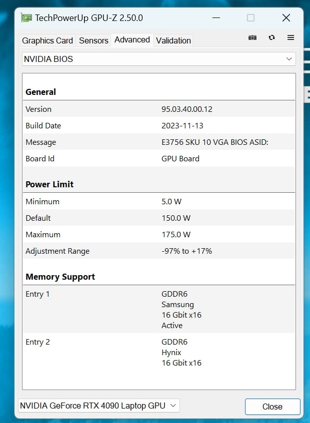
Task: Click the GPU-Z app icon in title bar
Action: click(x=26, y=18)
